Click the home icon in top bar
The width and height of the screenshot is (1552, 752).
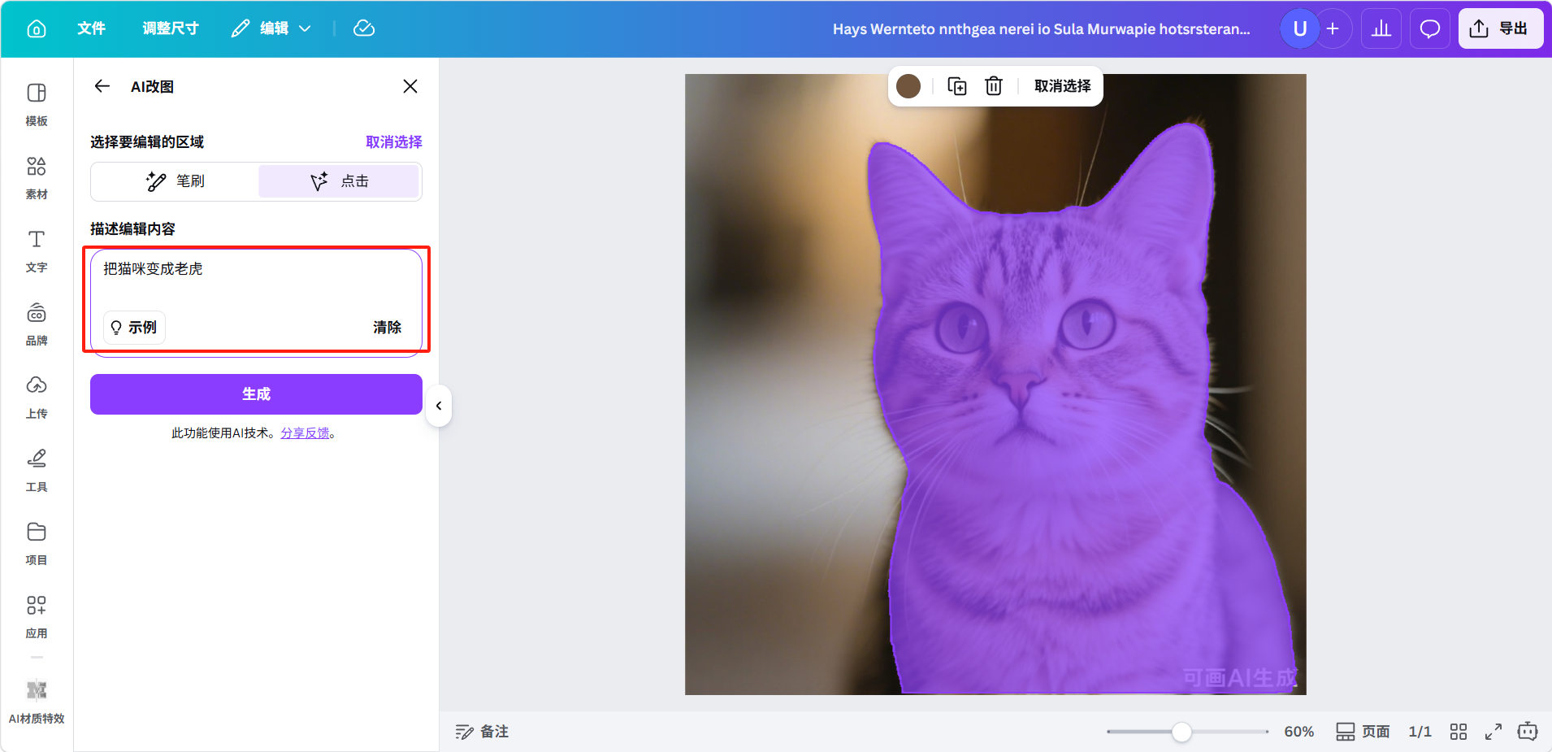[37, 28]
